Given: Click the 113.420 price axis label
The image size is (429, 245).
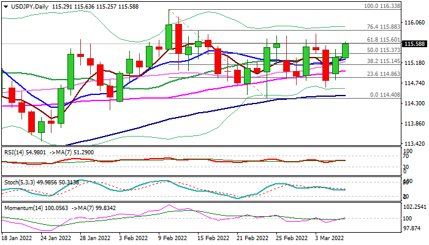Looking at the screenshot, I should 414,143.
